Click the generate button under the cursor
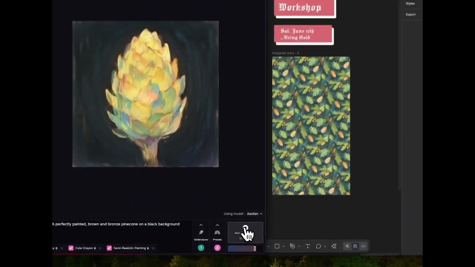Viewport: 475px width, 267px height. [245, 233]
